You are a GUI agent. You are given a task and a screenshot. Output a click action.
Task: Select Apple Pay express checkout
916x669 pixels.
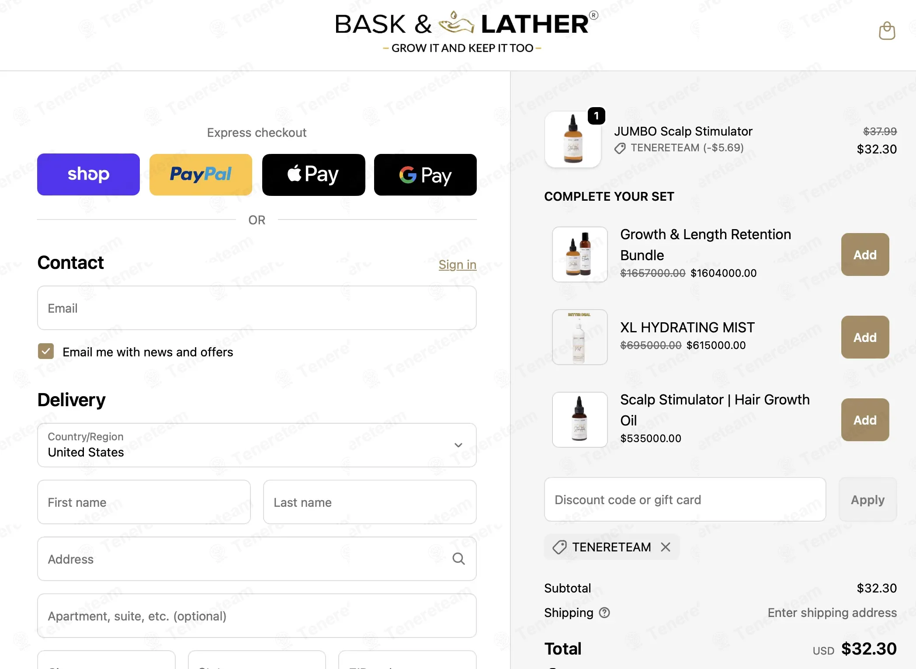coord(313,174)
